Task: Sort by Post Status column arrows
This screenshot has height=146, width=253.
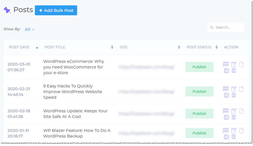Action: (216, 47)
